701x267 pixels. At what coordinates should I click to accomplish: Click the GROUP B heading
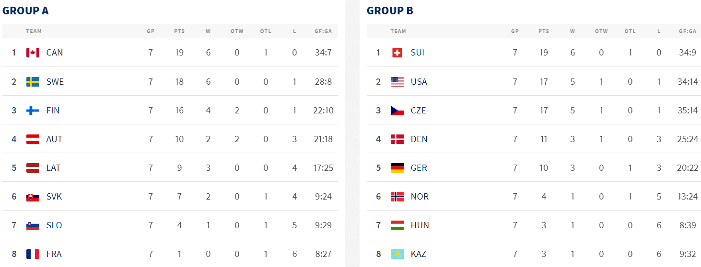tap(390, 11)
